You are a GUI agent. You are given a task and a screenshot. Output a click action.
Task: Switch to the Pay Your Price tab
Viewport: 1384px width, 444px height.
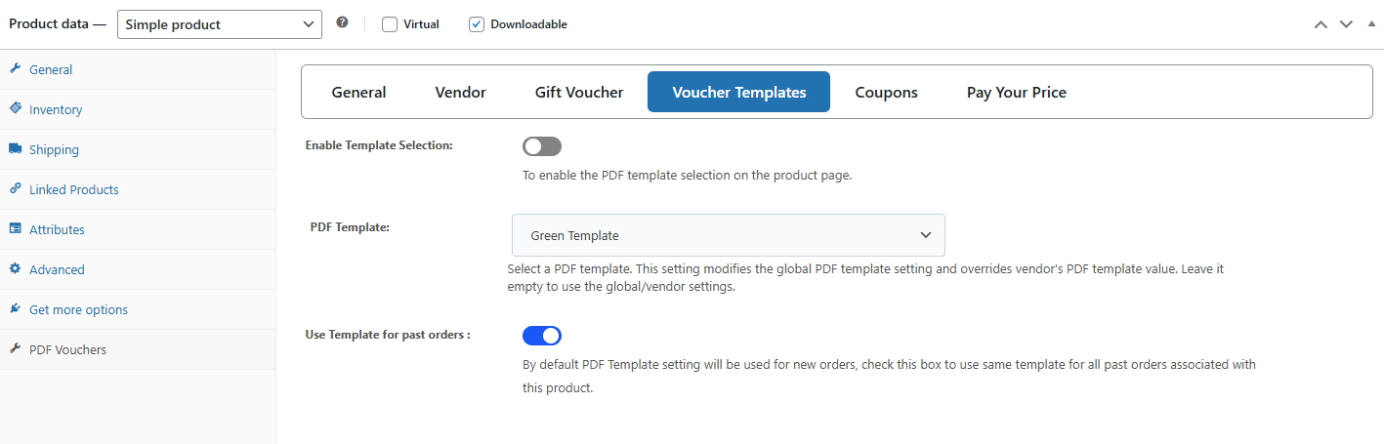(1017, 92)
